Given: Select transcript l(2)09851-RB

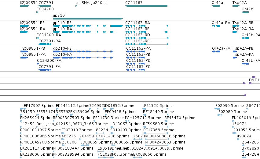Looking at the screenshot, I should tap(32, 23).
